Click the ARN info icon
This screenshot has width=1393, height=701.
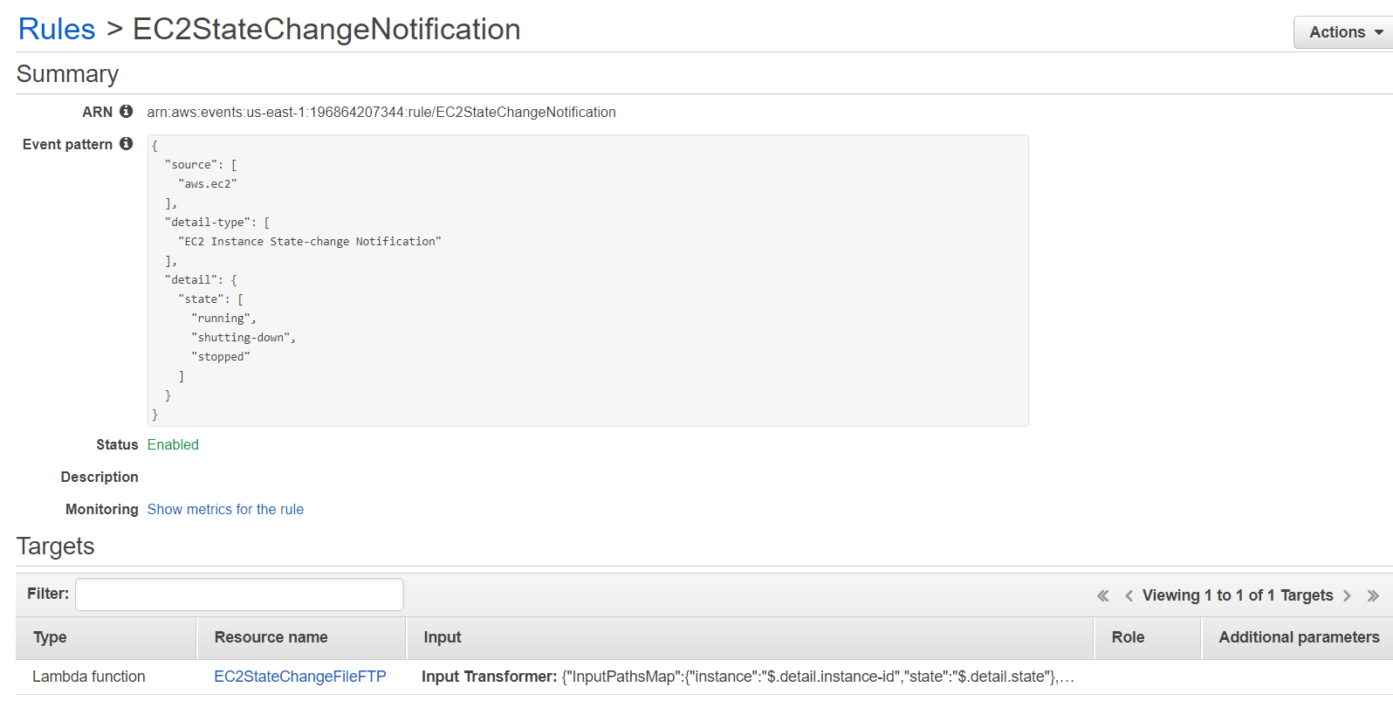point(127,111)
